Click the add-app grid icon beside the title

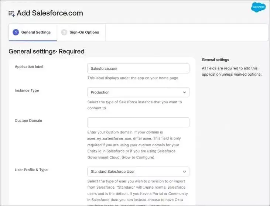point(12,13)
